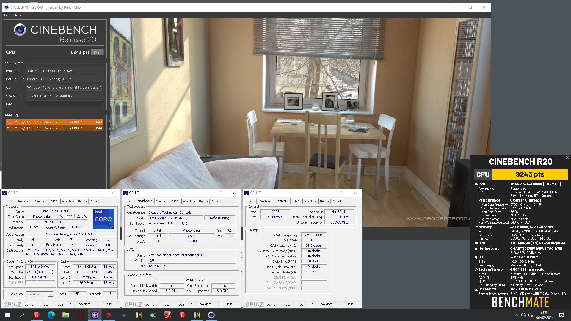Image resolution: width=571 pixels, height=321 pixels.
Task: Select the second ranking entry scoring 9144
Action: pos(54,128)
